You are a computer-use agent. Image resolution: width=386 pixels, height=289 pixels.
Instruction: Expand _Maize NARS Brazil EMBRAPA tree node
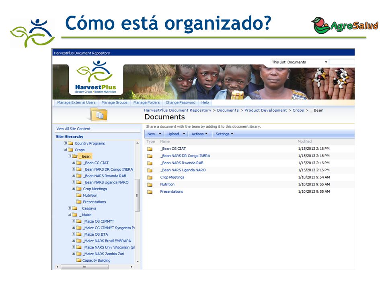74,240
